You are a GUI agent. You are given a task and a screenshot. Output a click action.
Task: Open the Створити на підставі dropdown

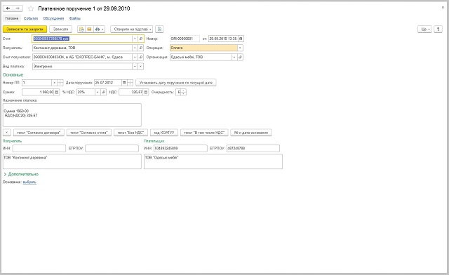point(131,29)
